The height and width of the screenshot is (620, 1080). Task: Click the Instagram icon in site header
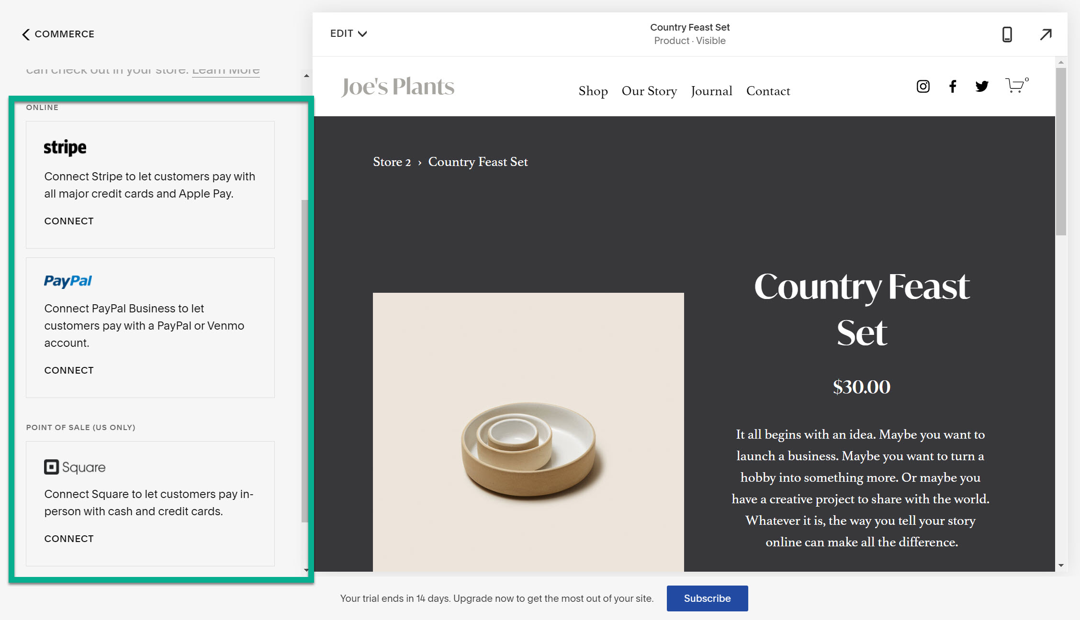(x=922, y=86)
